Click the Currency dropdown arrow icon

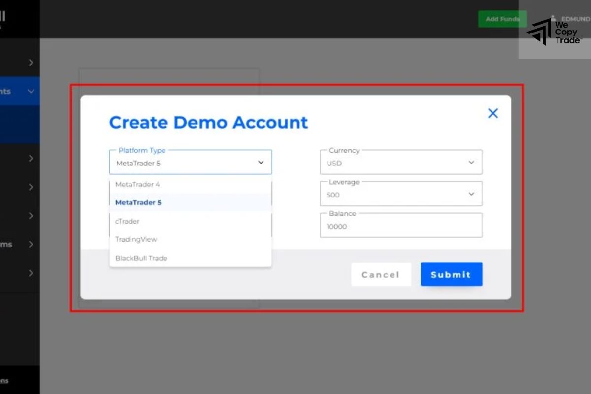pos(471,162)
